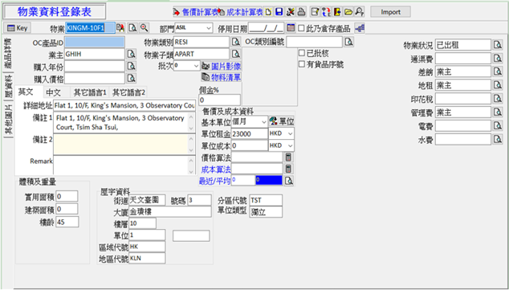
Task: Click the 樓齡 field showing 45
Action: click(67, 223)
